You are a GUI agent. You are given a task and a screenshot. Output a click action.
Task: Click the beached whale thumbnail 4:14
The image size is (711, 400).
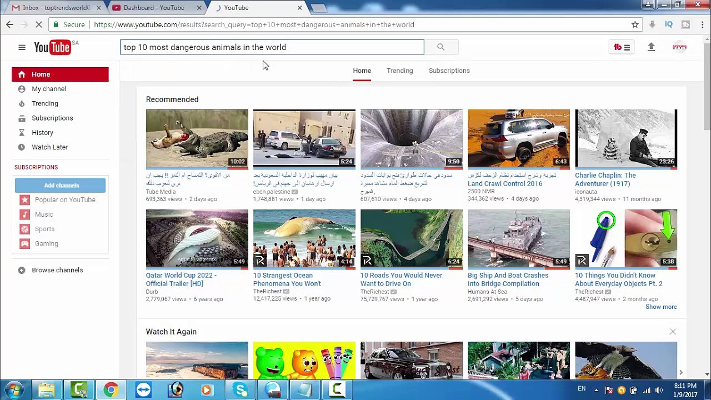coord(304,238)
